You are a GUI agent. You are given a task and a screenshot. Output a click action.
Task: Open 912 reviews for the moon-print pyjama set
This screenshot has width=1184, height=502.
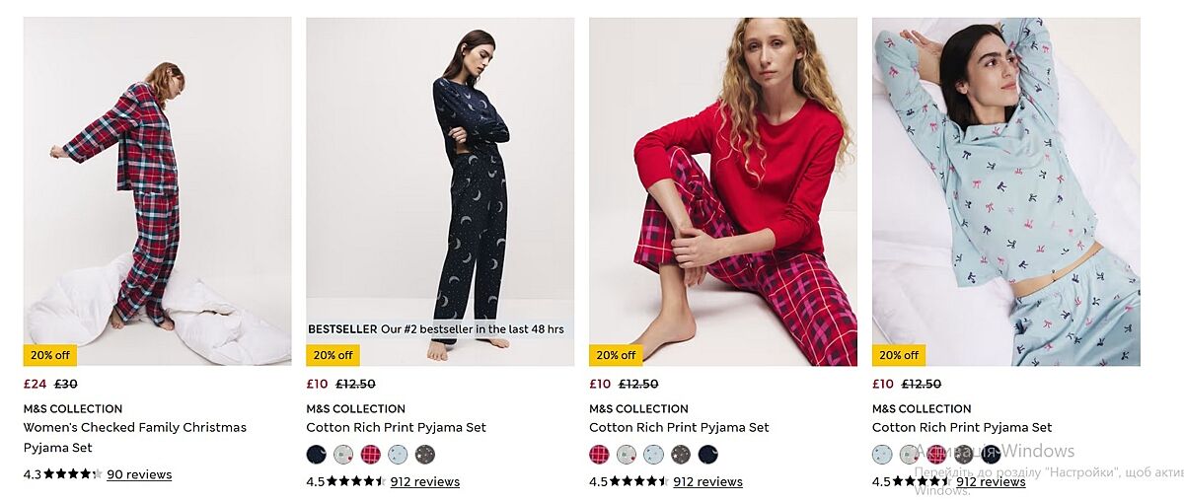424,482
